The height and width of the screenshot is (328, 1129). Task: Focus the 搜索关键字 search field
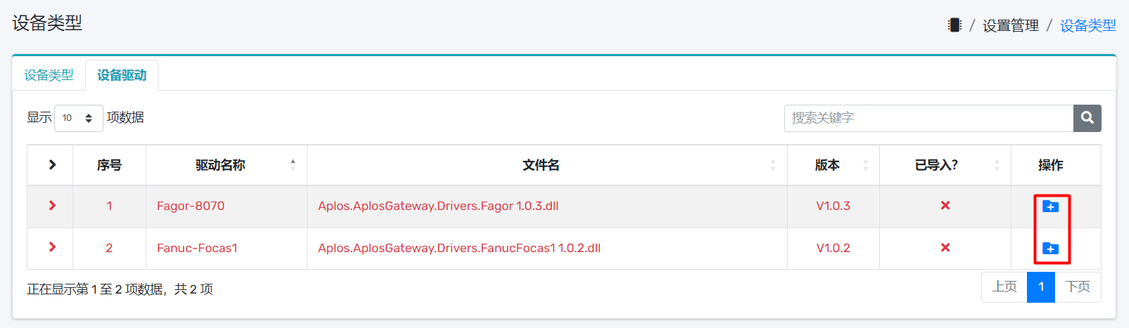pos(928,118)
